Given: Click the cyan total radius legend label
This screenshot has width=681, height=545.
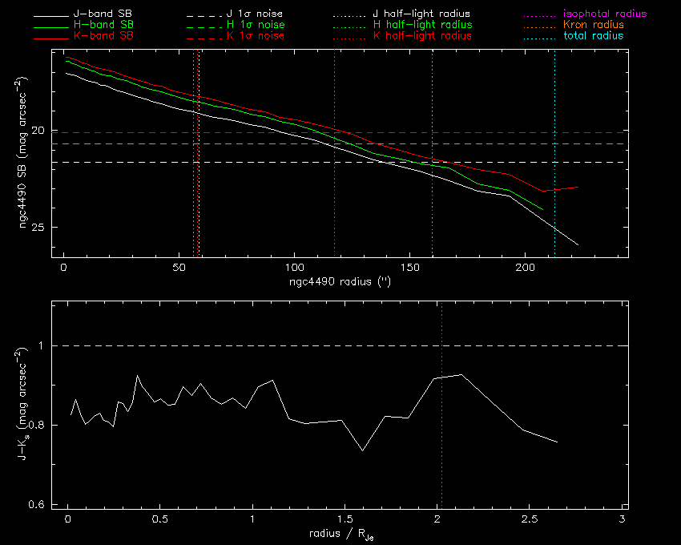Looking at the screenshot, I should pos(594,36).
